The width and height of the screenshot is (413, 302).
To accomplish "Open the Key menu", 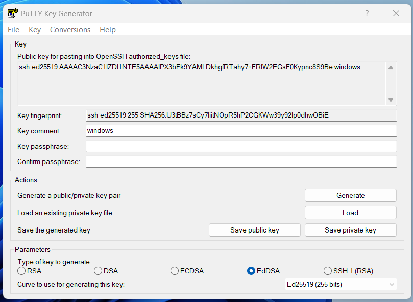I will click(x=35, y=30).
